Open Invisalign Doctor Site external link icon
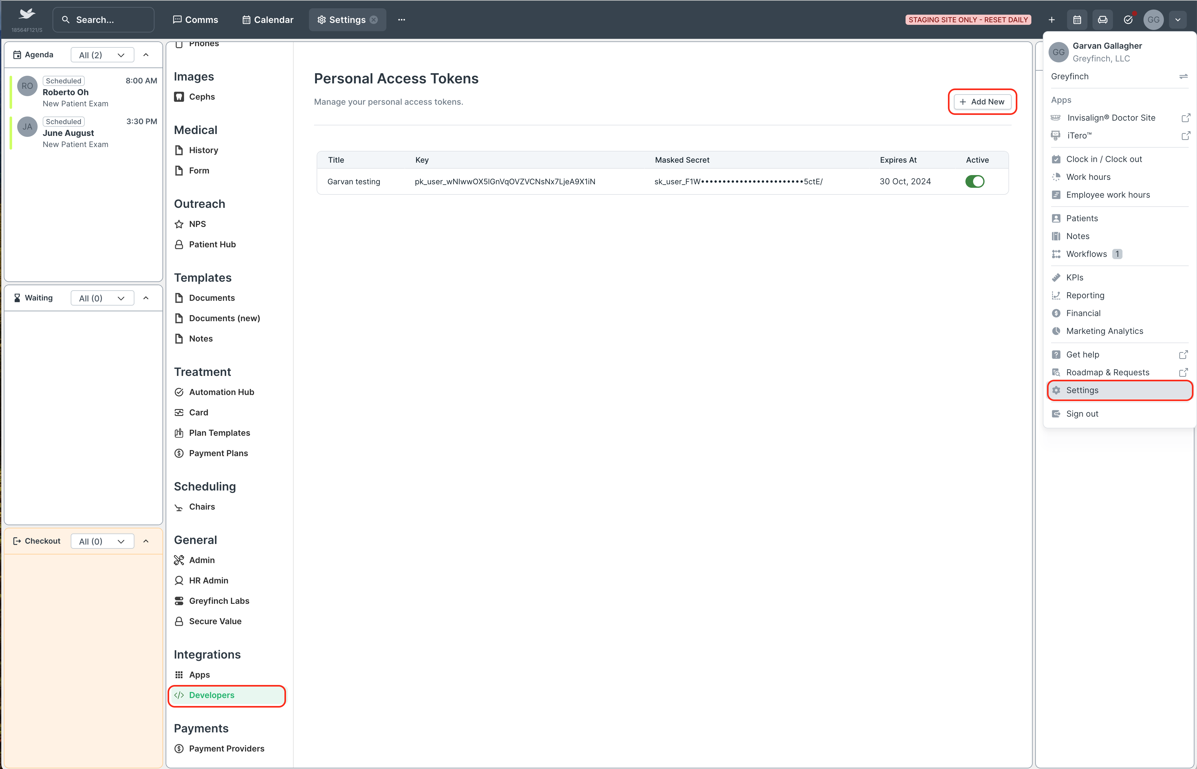This screenshot has height=769, width=1197. 1186,118
